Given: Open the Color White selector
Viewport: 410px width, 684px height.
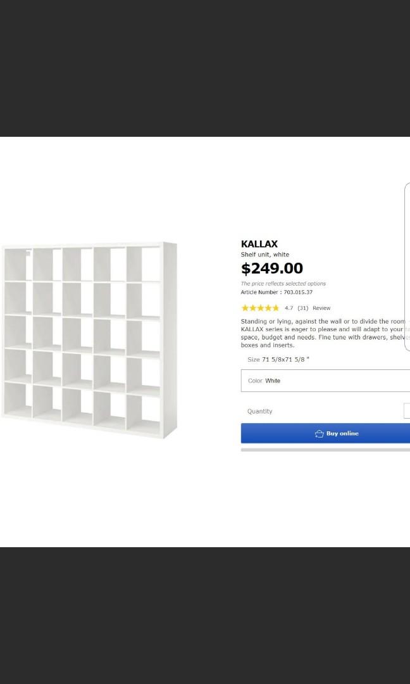Looking at the screenshot, I should point(325,381).
